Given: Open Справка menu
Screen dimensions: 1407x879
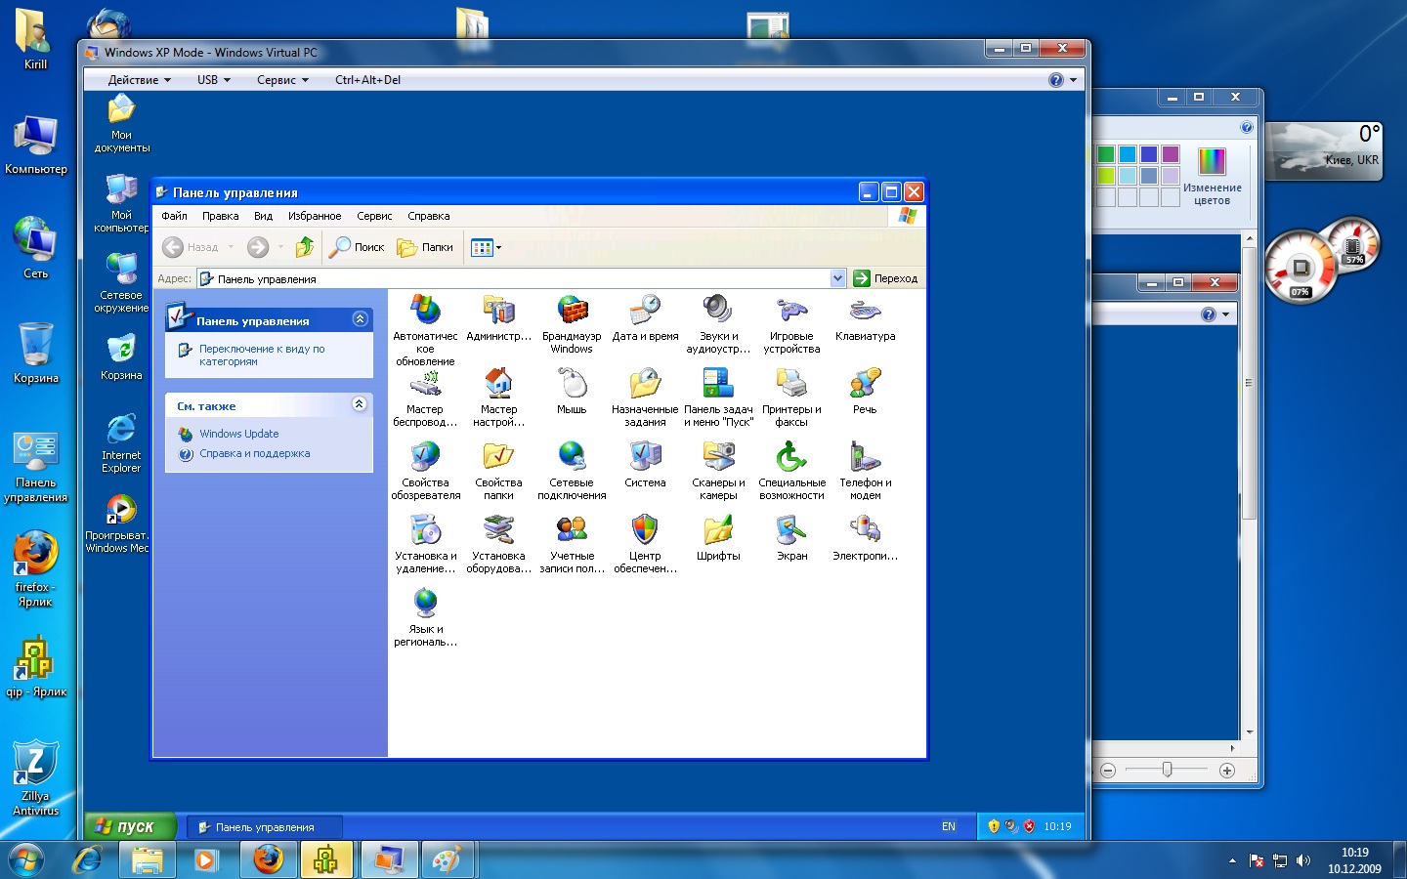Looking at the screenshot, I should coord(429,216).
